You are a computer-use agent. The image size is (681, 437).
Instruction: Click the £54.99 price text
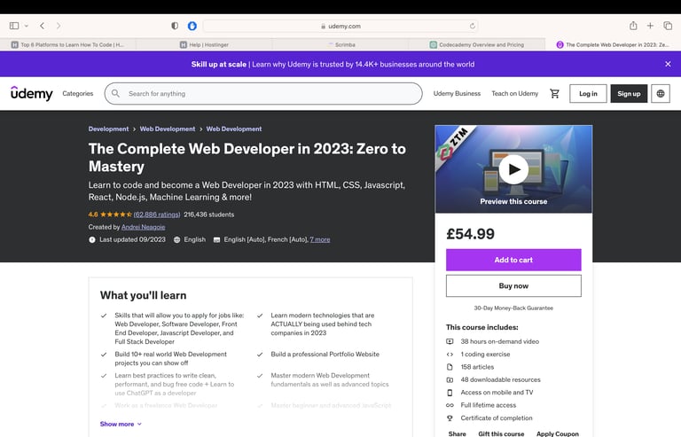pyautogui.click(x=470, y=234)
